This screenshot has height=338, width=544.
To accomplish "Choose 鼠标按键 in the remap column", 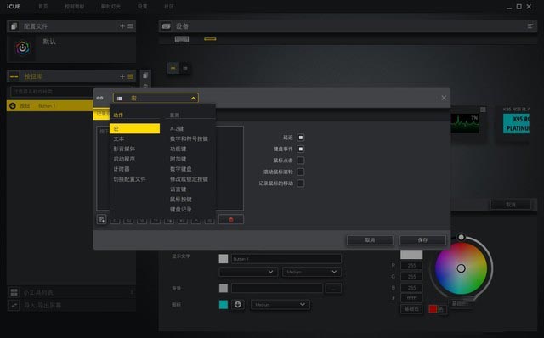I will click(181, 199).
